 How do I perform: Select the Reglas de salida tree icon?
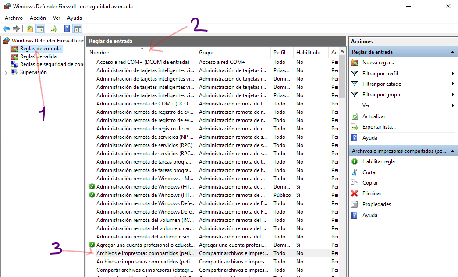point(14,56)
